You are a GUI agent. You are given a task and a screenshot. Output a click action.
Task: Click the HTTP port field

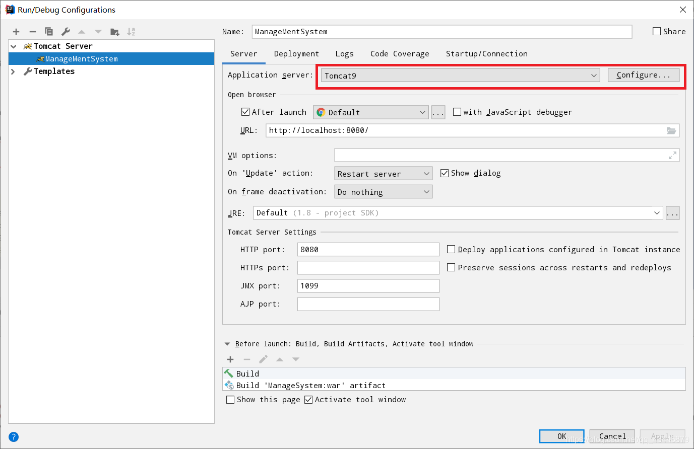point(368,250)
